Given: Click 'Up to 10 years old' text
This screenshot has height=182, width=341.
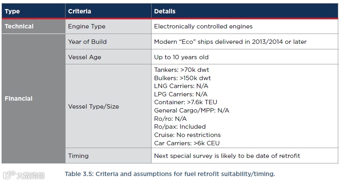Looking at the screenshot, I should (181, 57).
